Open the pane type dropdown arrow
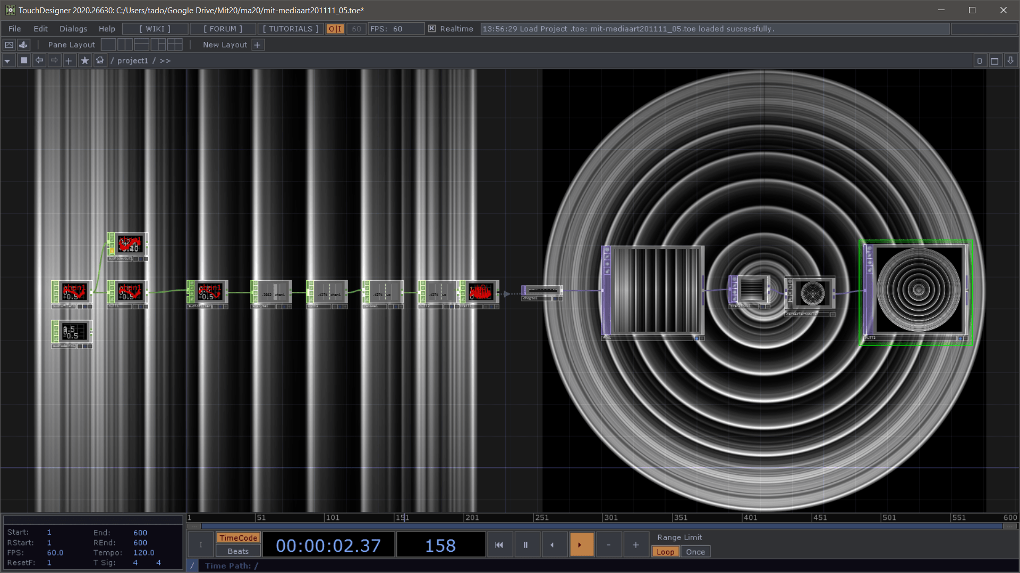This screenshot has width=1020, height=573. point(7,60)
